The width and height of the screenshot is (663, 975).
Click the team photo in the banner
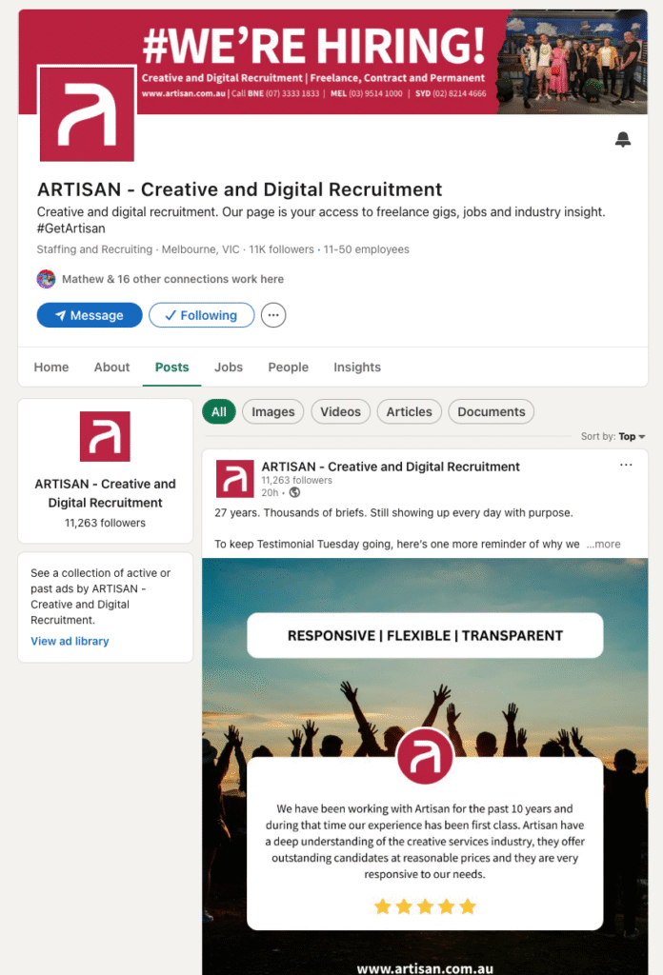click(573, 62)
